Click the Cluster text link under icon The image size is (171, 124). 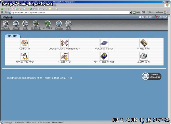pyautogui.click(x=59, y=28)
